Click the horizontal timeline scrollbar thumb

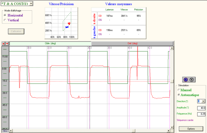click(134, 131)
